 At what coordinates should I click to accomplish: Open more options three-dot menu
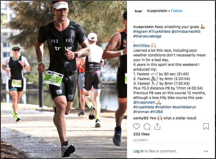pyautogui.click(x=206, y=151)
